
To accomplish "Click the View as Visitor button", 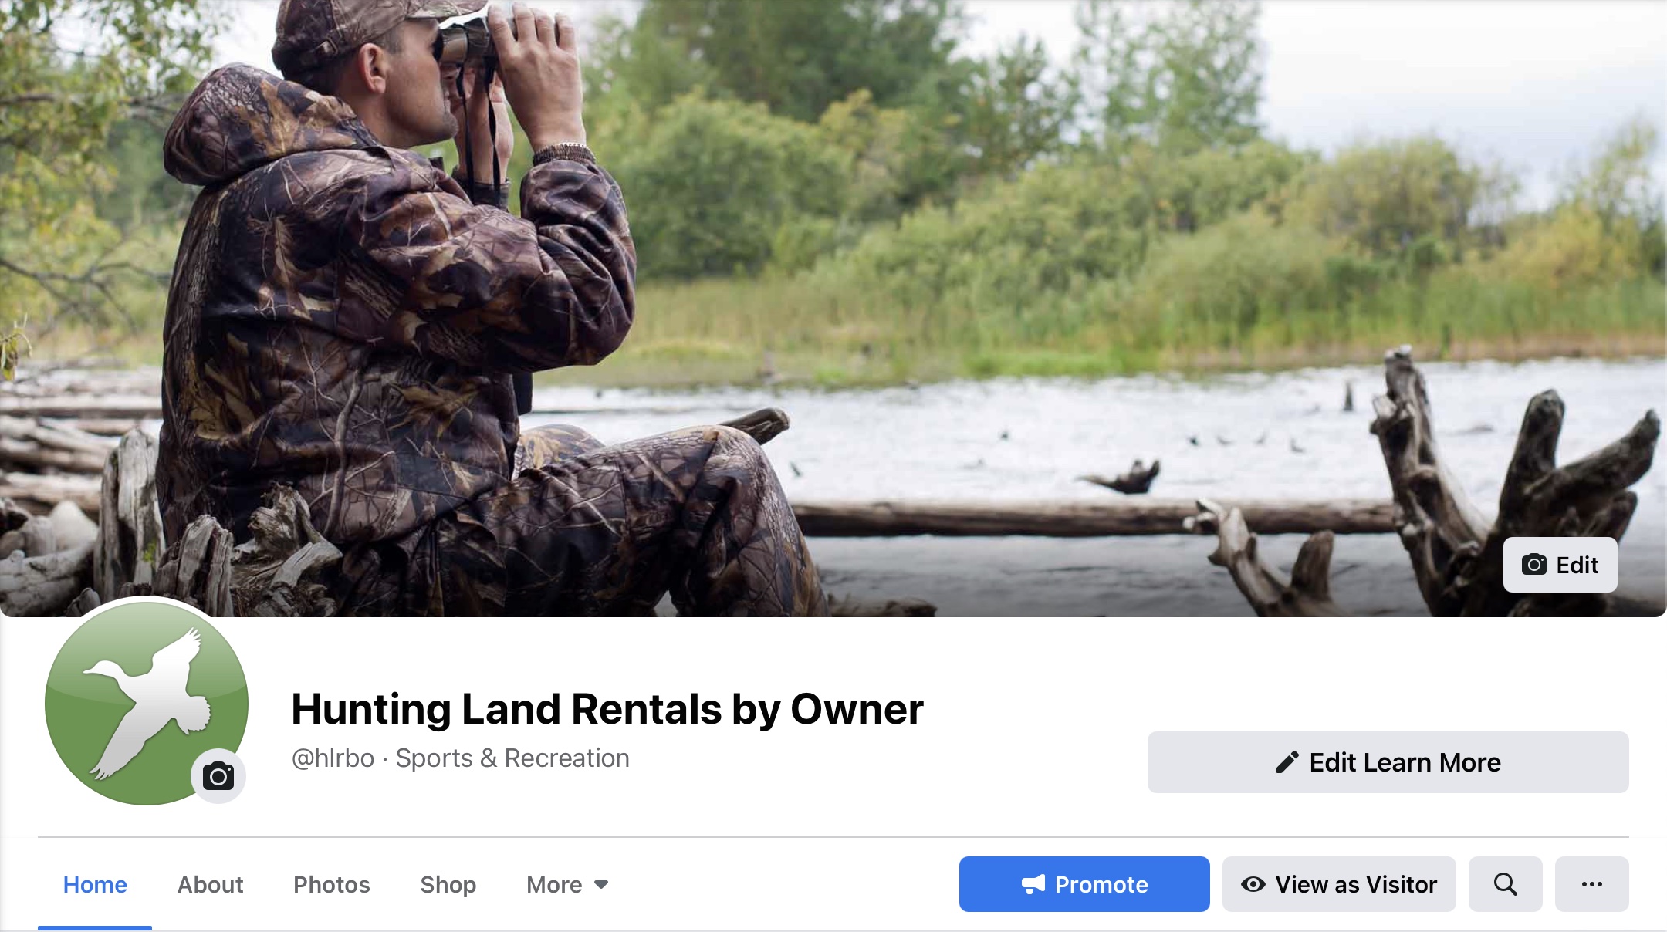I will click(x=1339, y=884).
